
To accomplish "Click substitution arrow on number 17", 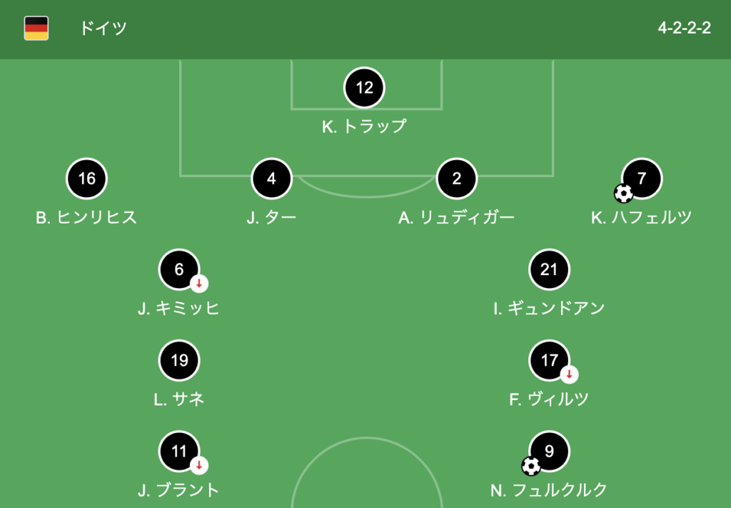I will [569, 374].
